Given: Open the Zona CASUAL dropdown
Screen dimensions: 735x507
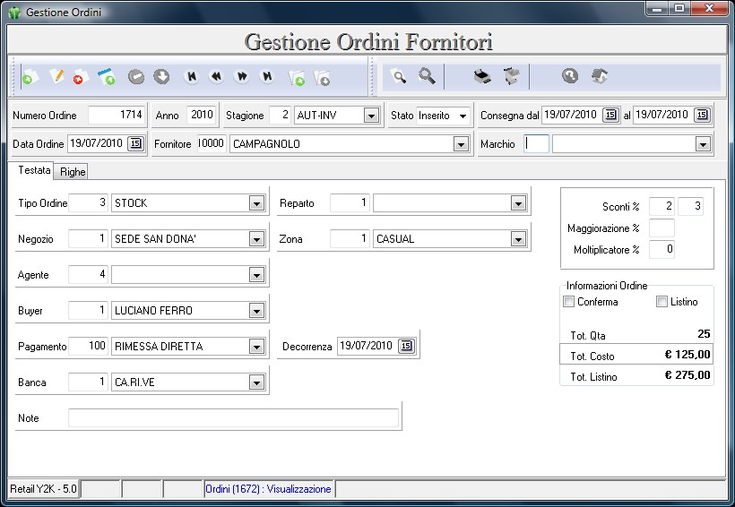Looking at the screenshot, I should [x=518, y=239].
